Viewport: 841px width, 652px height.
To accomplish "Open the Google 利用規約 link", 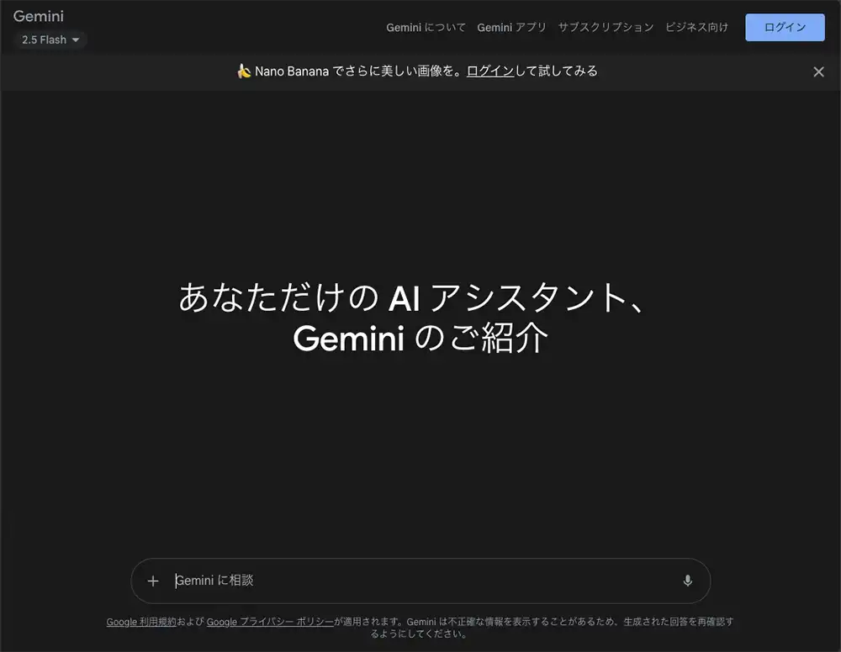I will click(x=141, y=623).
